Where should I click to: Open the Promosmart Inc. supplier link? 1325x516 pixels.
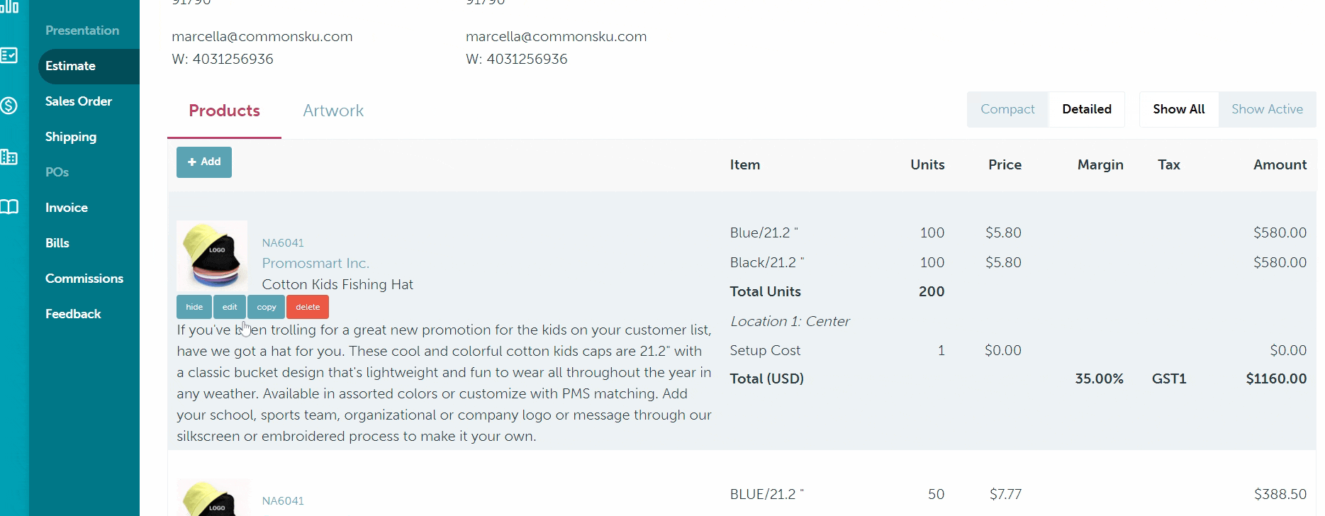pyautogui.click(x=315, y=263)
